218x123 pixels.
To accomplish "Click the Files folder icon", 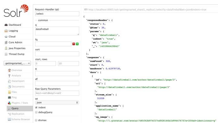I will tap(9, 92).
